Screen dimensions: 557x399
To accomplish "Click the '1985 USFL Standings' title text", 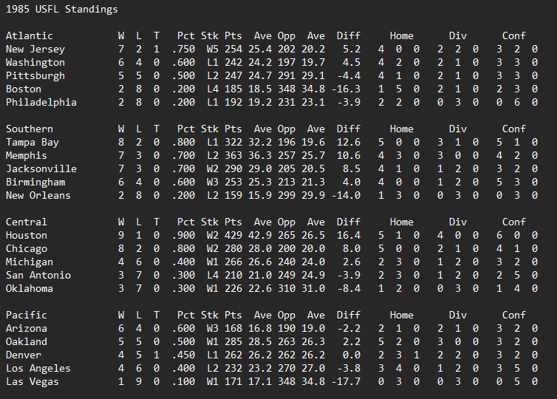I will click(61, 10).
